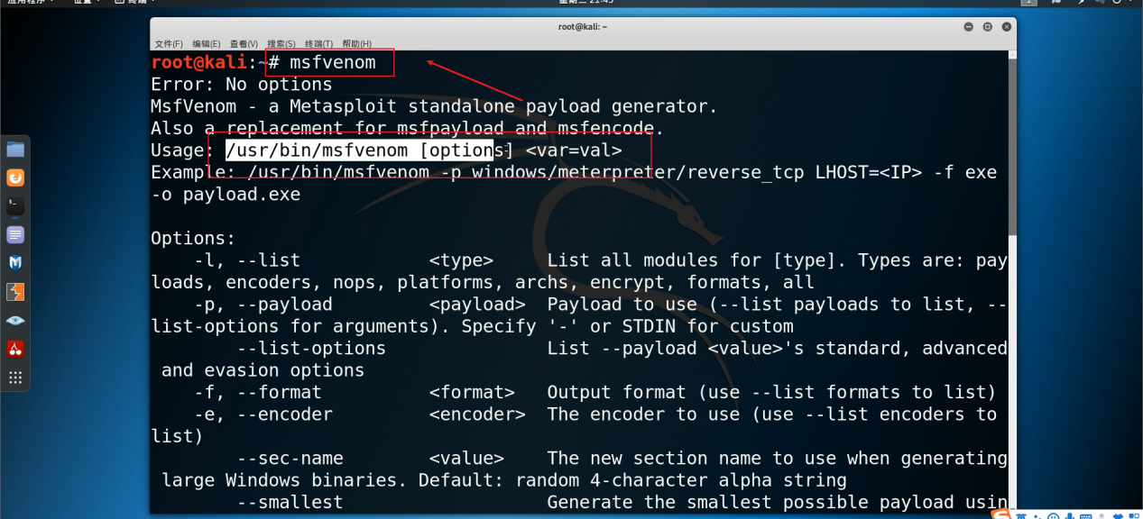
Task: Open the Terminal icon in the dock
Action: point(15,206)
